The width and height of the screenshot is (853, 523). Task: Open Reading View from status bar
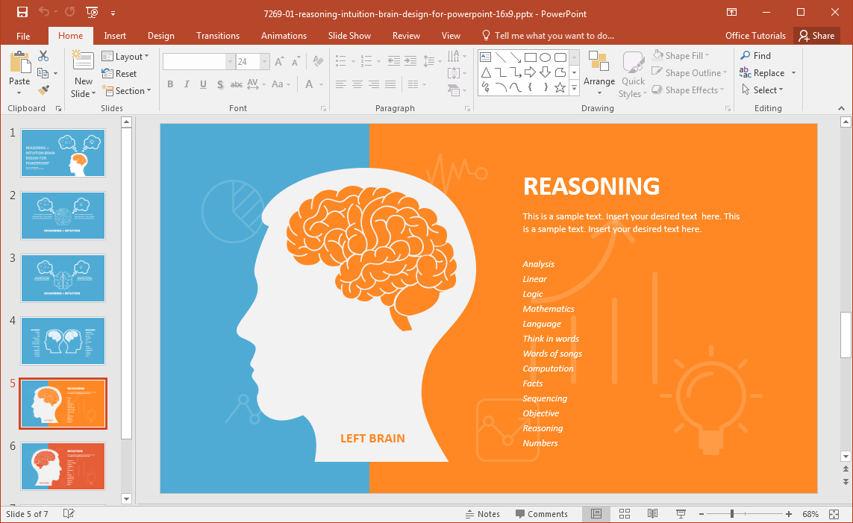(x=652, y=514)
